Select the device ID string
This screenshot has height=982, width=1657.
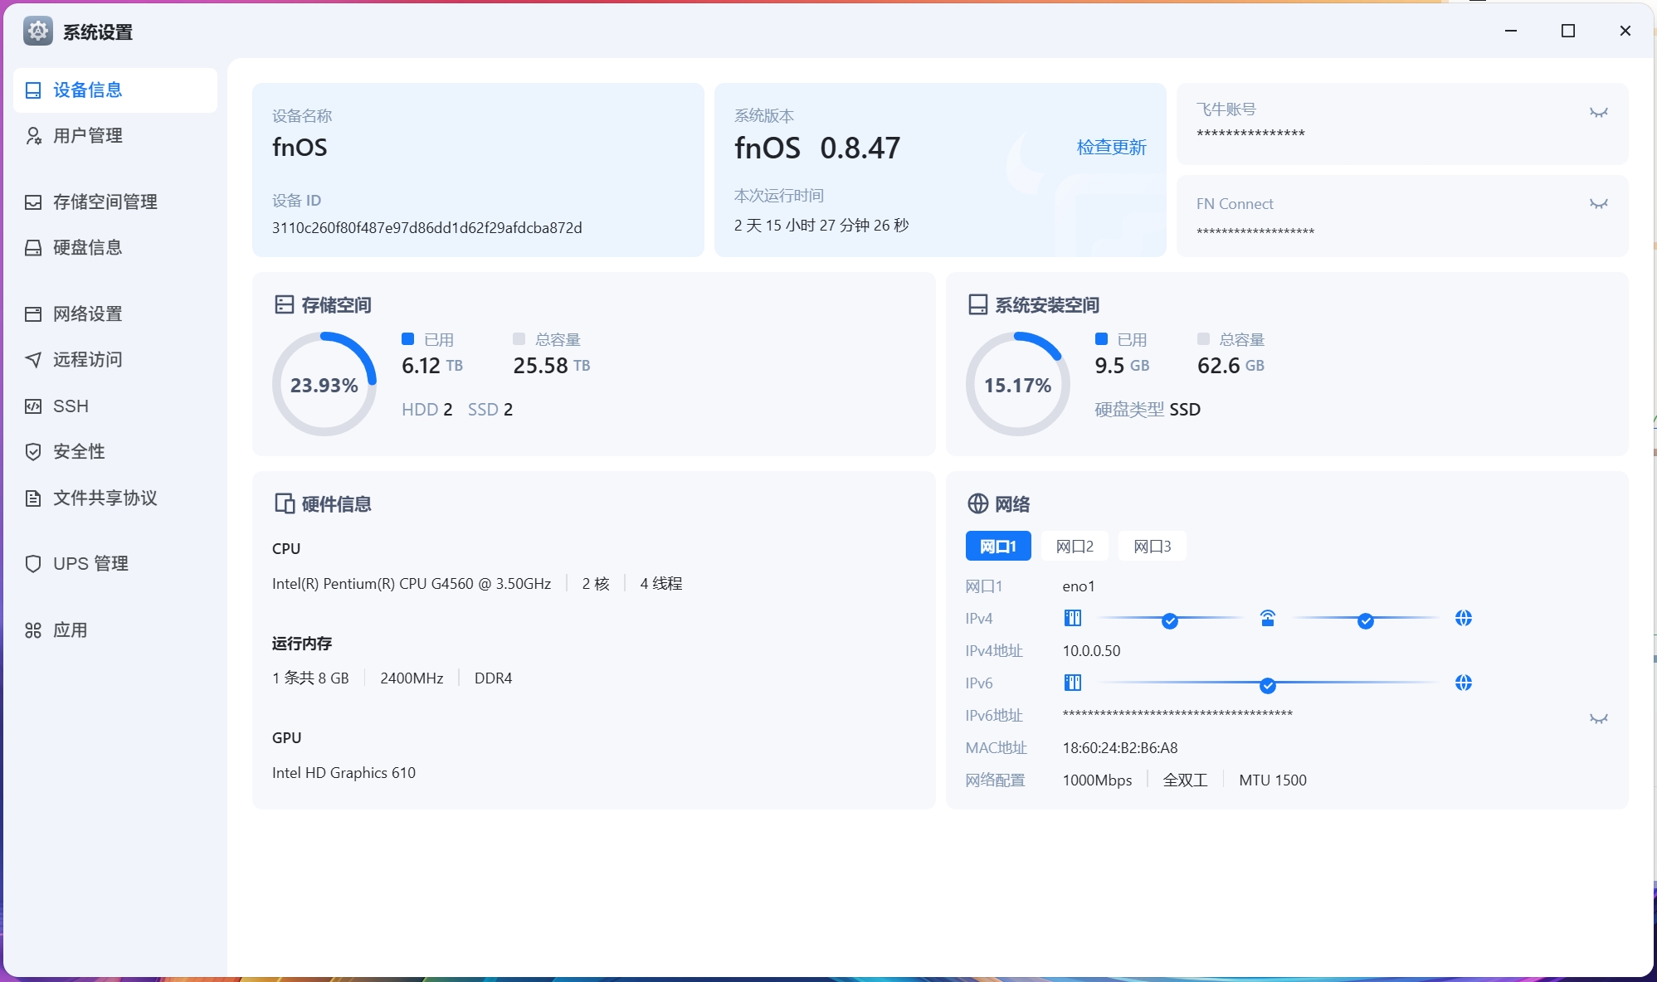426,228
